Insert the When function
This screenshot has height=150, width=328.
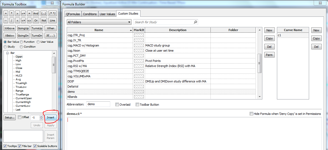pos(51,28)
